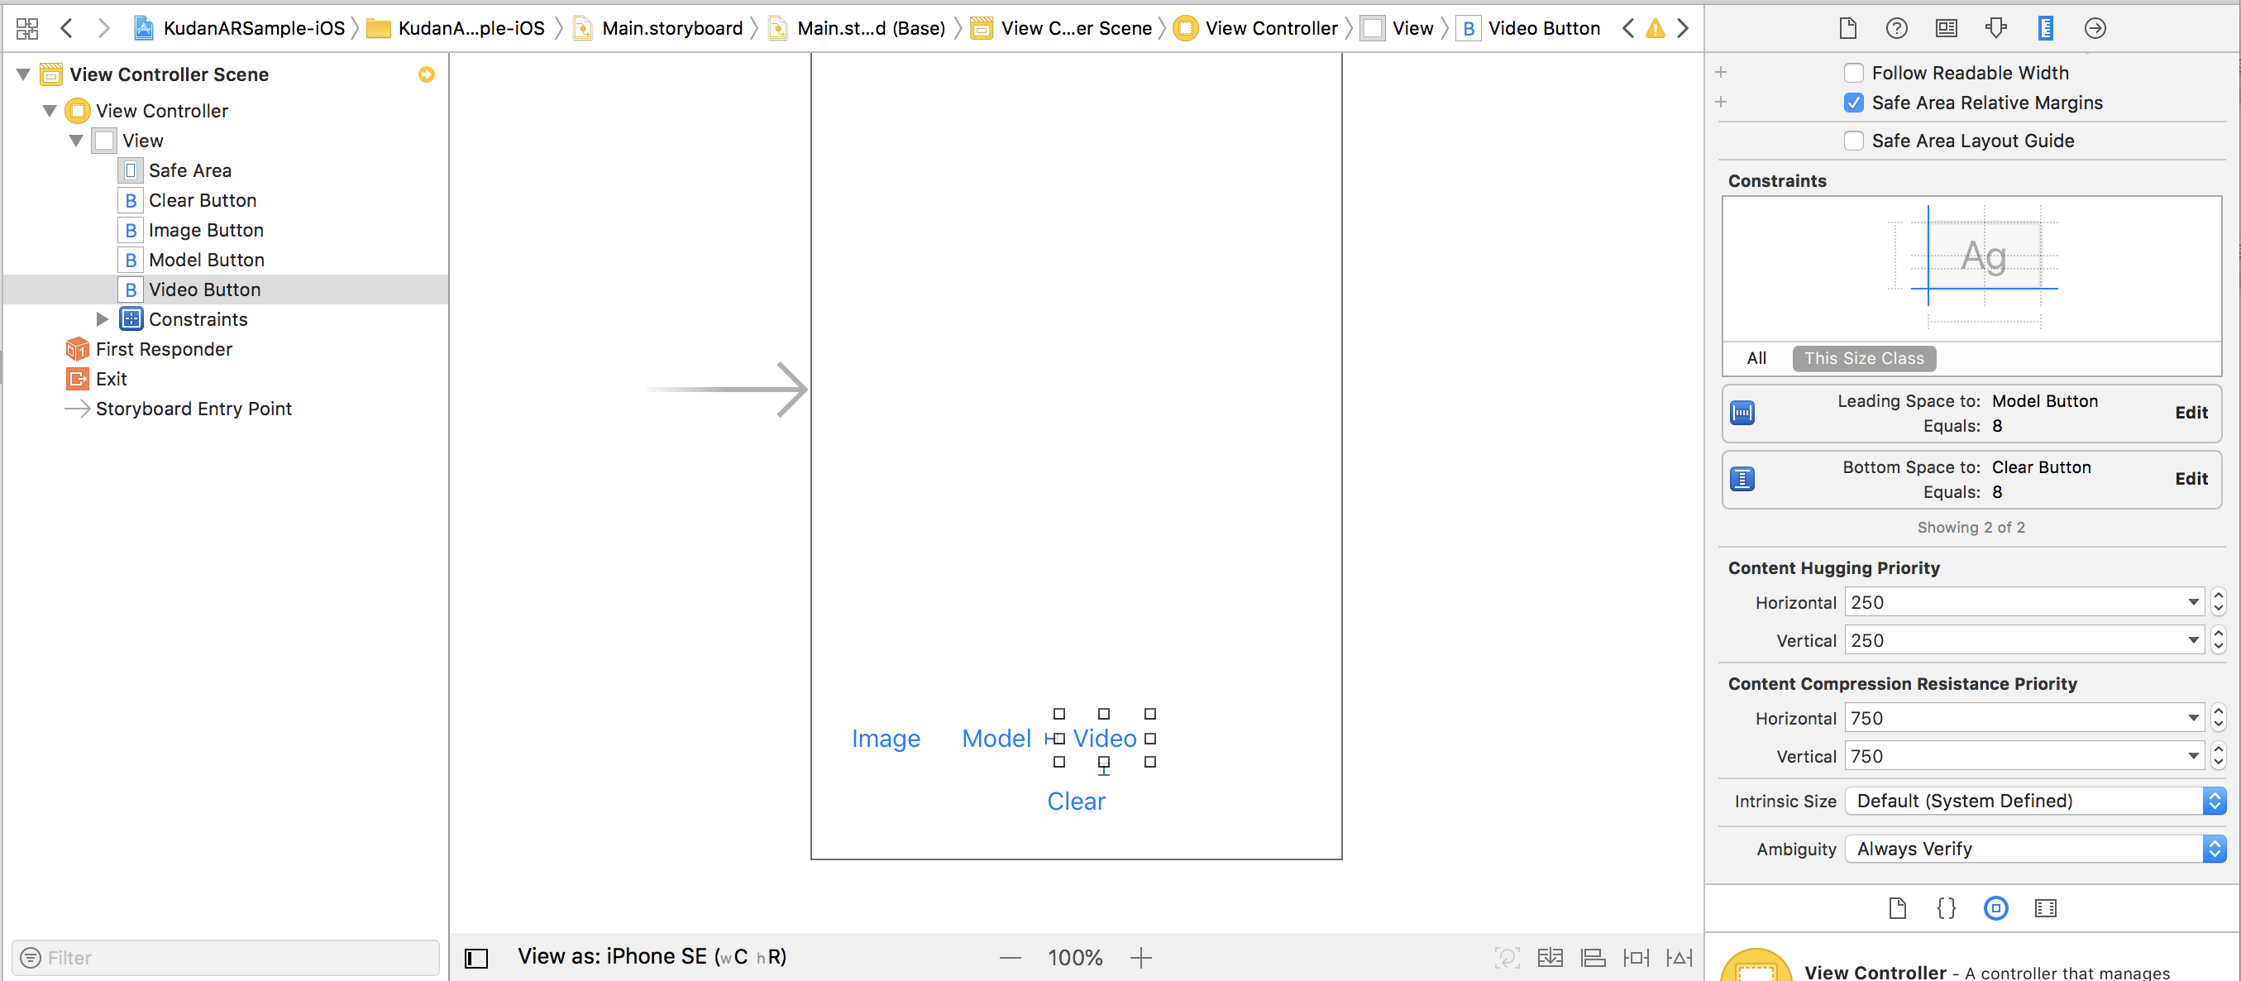This screenshot has height=981, width=2241.
Task: Zoom out of the canvas
Action: point(1009,958)
